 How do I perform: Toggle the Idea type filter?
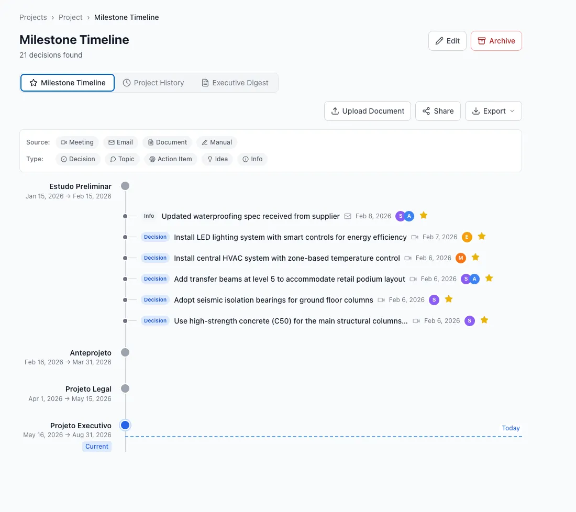coord(217,159)
